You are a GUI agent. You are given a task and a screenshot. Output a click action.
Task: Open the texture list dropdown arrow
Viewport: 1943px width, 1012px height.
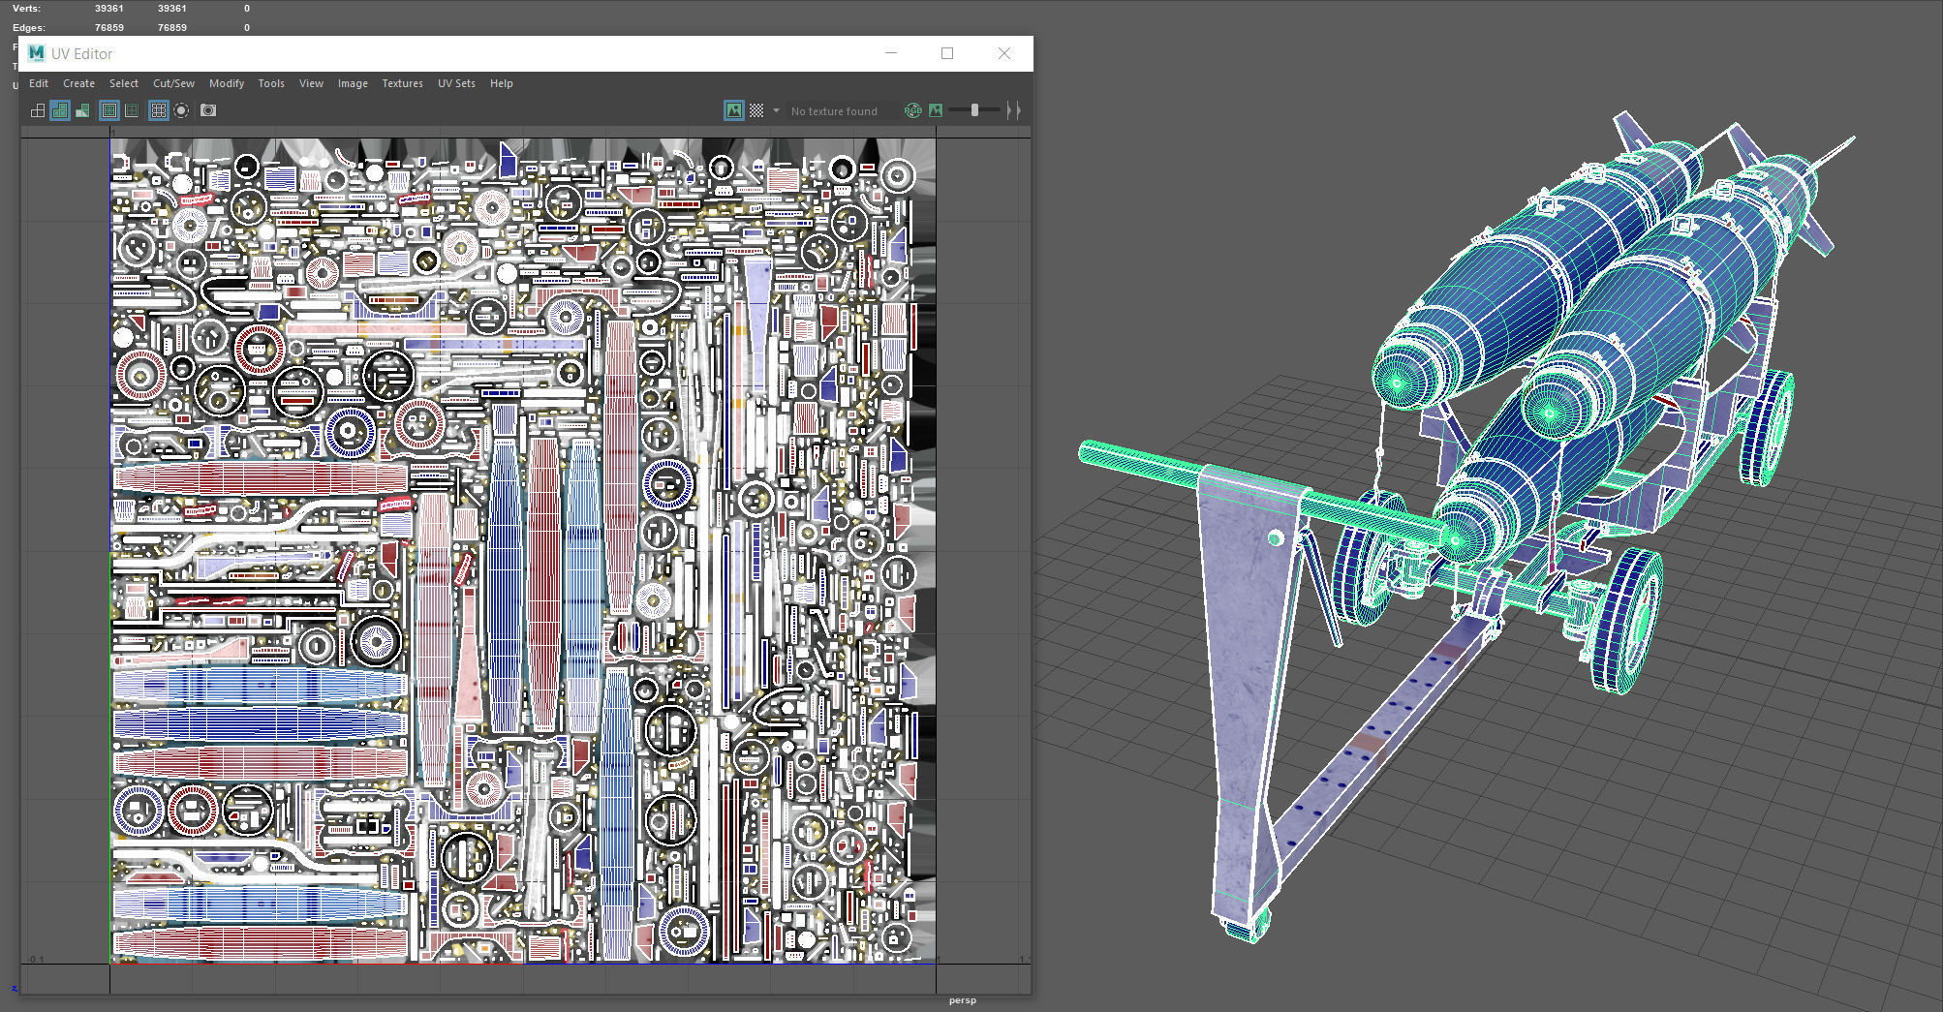776,110
